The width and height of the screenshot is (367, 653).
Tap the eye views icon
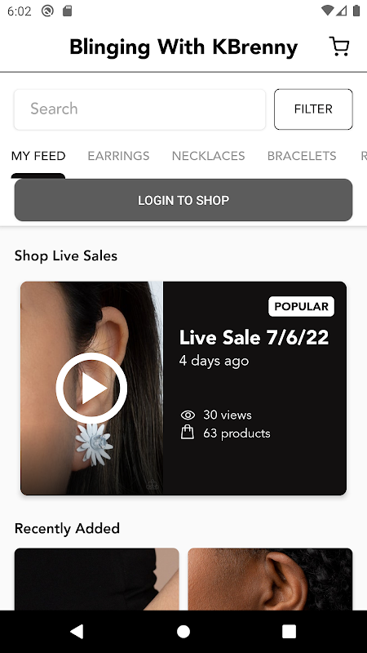point(188,415)
